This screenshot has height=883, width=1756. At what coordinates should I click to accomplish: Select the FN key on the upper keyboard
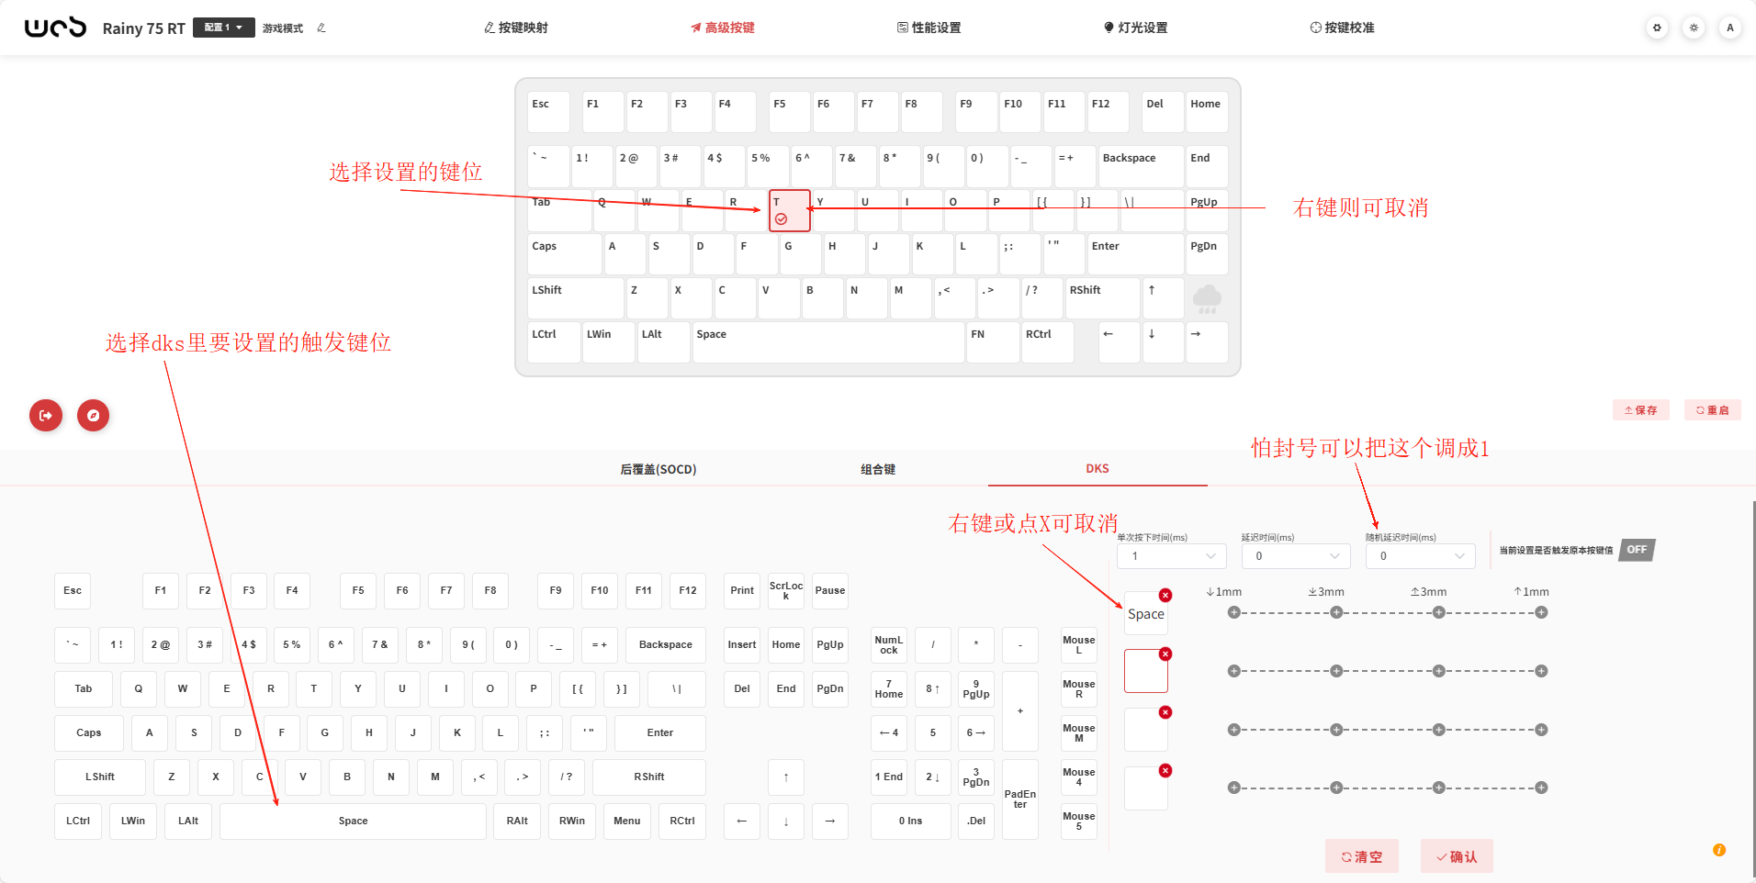pyautogui.click(x=994, y=342)
